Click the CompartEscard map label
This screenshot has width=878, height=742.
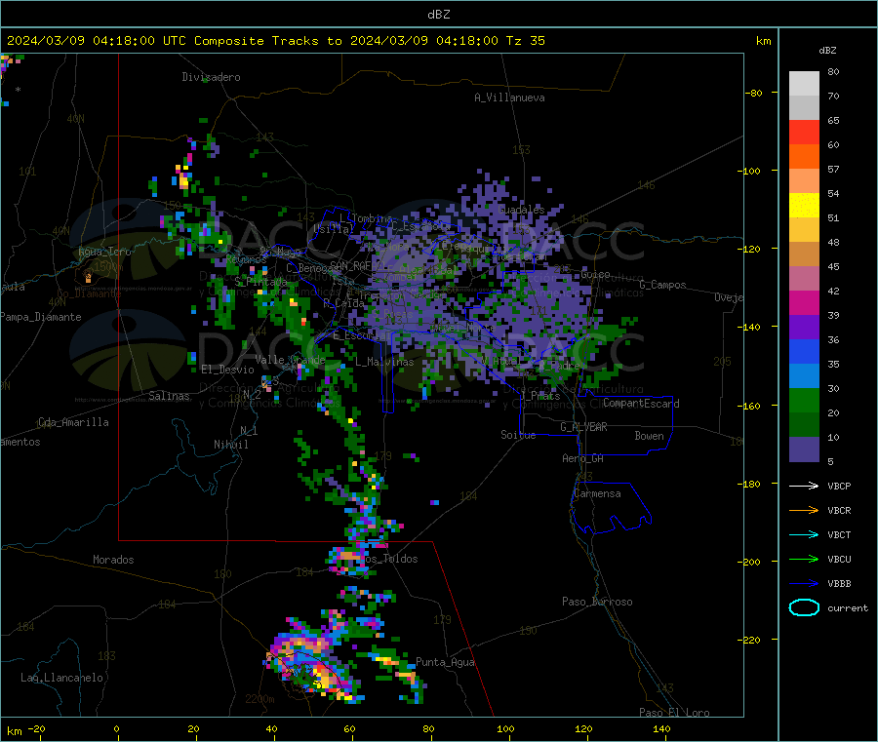click(x=641, y=404)
